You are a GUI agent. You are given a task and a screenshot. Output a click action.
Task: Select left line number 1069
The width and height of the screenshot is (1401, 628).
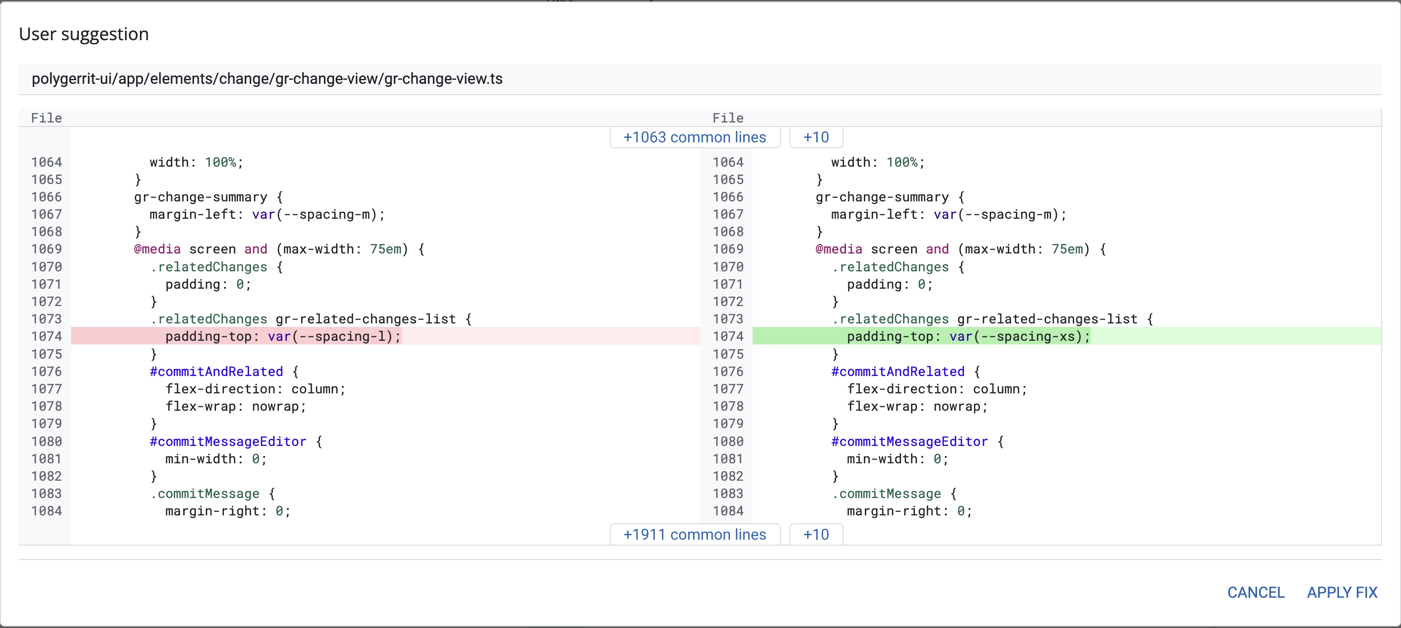(46, 249)
